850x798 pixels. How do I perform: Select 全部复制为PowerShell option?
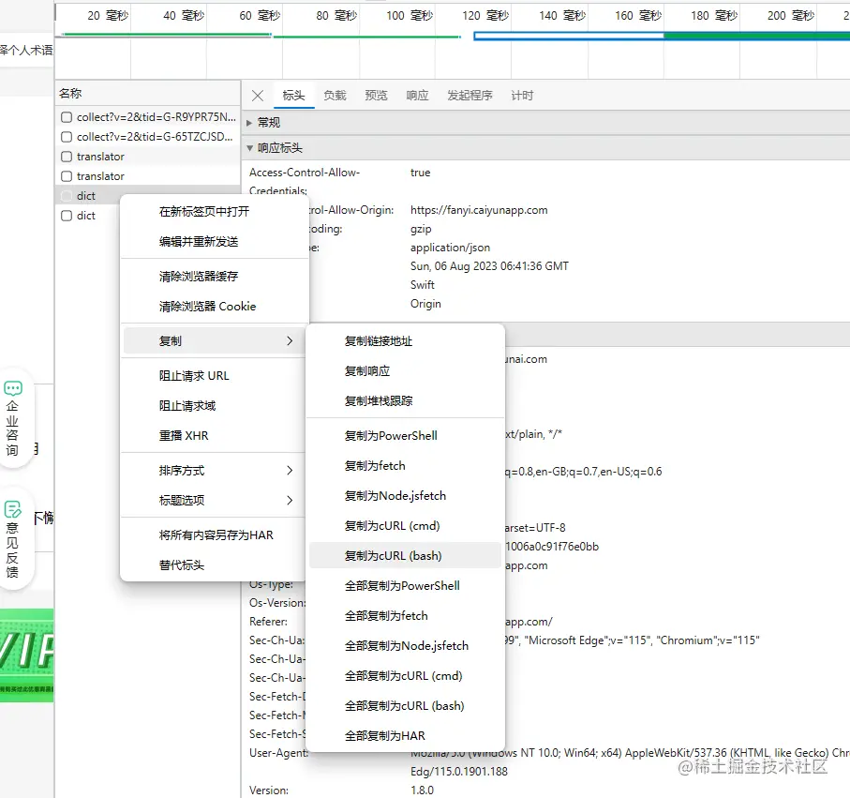click(x=405, y=586)
